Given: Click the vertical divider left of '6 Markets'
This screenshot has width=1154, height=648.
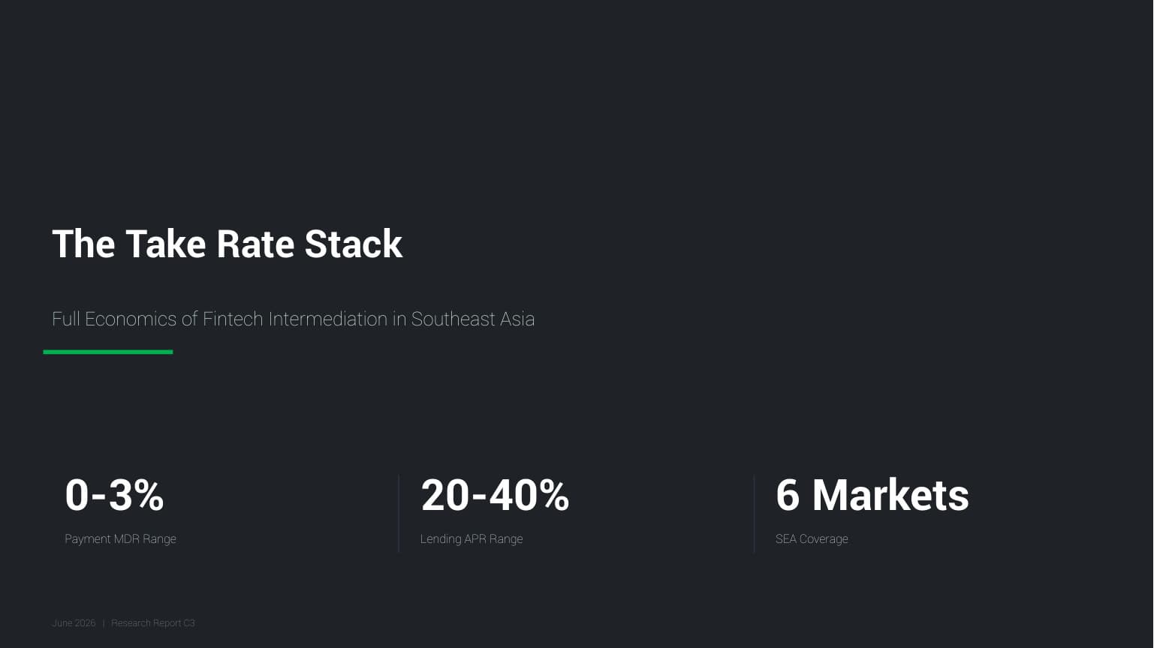Looking at the screenshot, I should point(754,514).
